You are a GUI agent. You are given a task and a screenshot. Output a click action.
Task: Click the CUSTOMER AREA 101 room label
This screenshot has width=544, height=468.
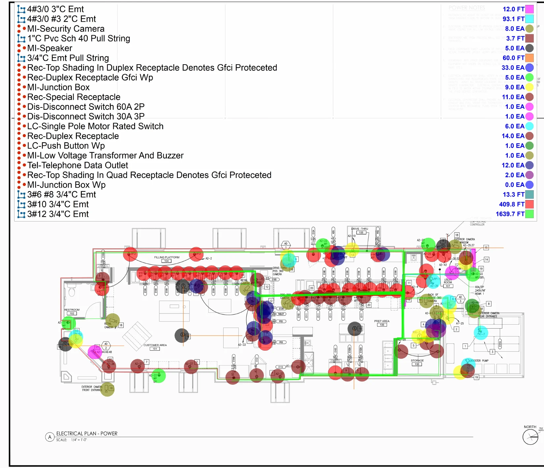[x=155, y=347]
